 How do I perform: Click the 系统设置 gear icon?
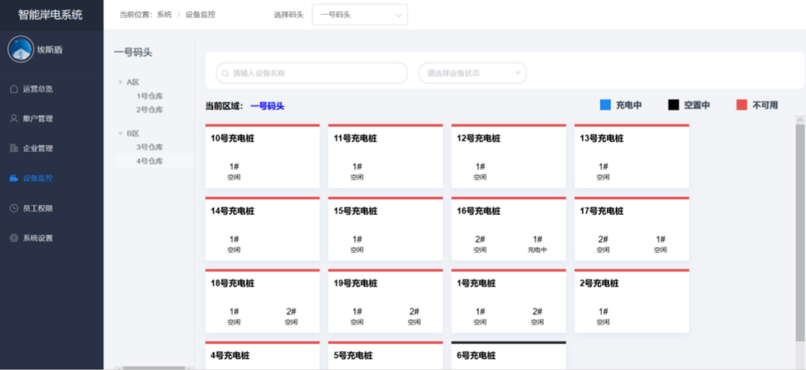click(14, 238)
